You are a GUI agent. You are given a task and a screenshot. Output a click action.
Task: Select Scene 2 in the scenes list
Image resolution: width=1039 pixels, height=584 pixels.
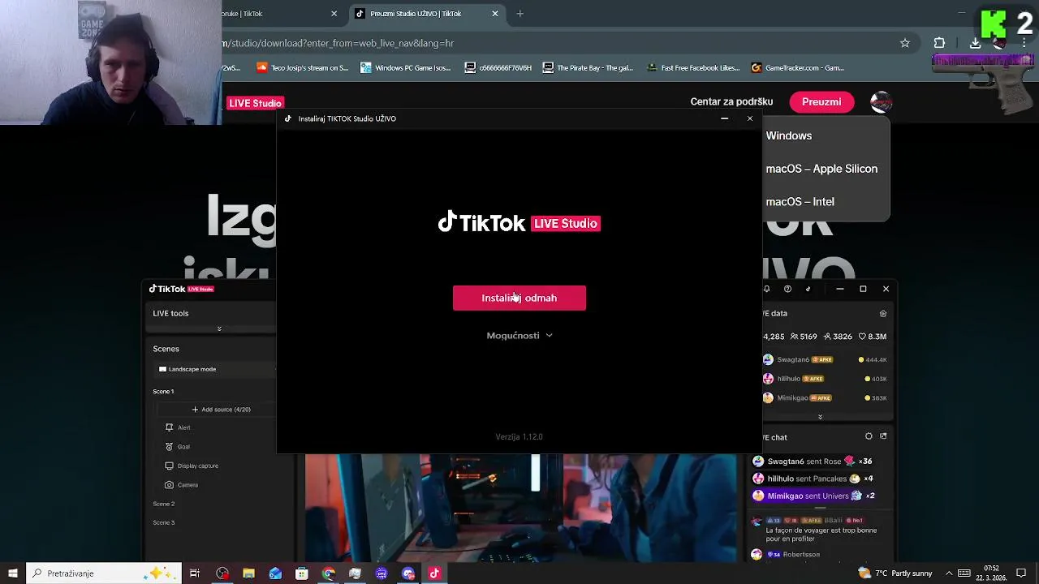tap(163, 504)
